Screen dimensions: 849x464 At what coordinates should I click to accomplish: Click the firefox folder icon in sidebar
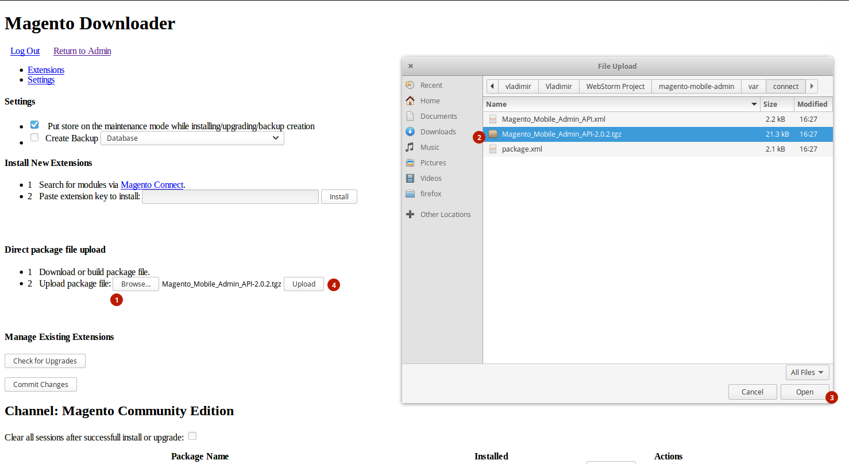(x=410, y=194)
